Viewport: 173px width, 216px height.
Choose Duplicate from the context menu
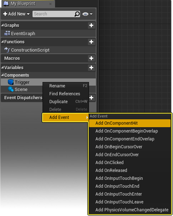pyautogui.click(x=66, y=101)
